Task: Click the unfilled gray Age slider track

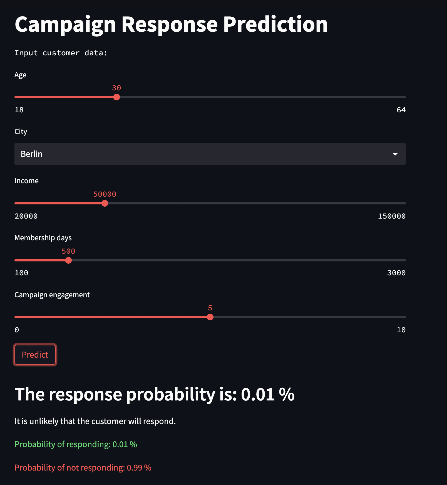Action: (261, 97)
